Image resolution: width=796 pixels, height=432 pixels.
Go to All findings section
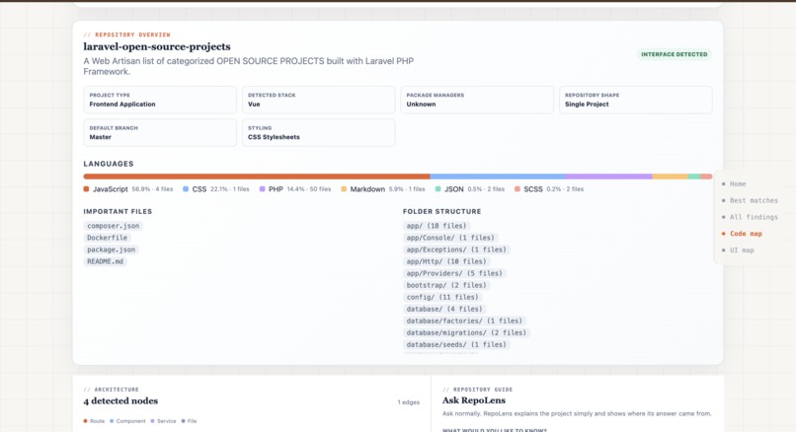click(x=750, y=217)
